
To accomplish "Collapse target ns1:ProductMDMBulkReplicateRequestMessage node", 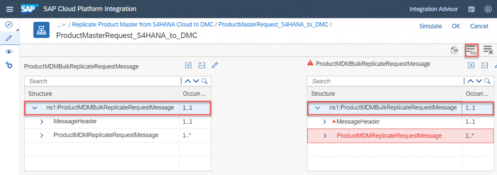I will [317, 108].
